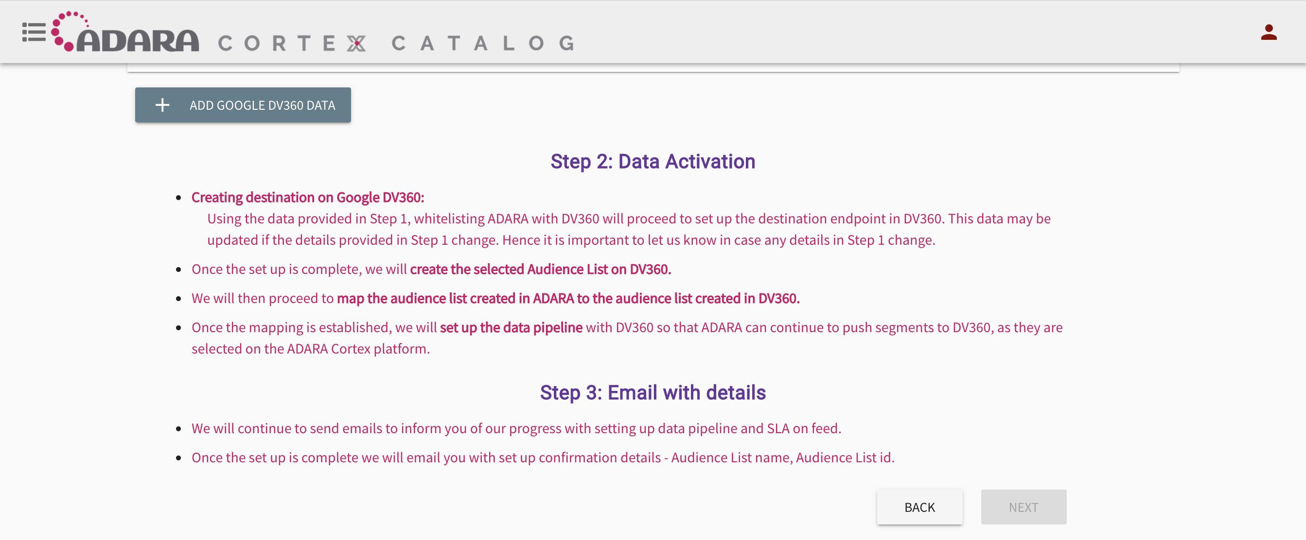The image size is (1306, 540).
Task: Click the CORTEX header text
Action: click(x=292, y=44)
